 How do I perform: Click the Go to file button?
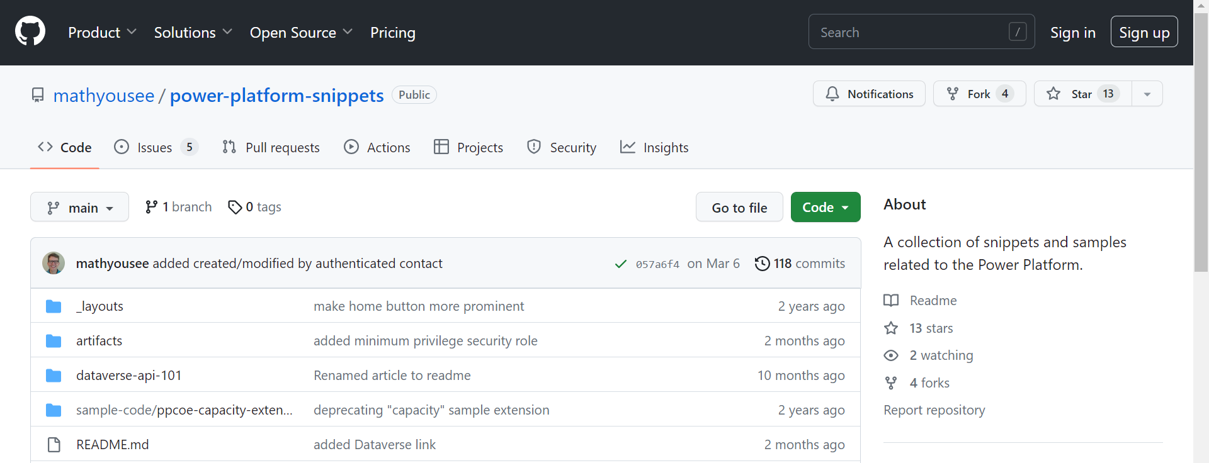click(739, 207)
